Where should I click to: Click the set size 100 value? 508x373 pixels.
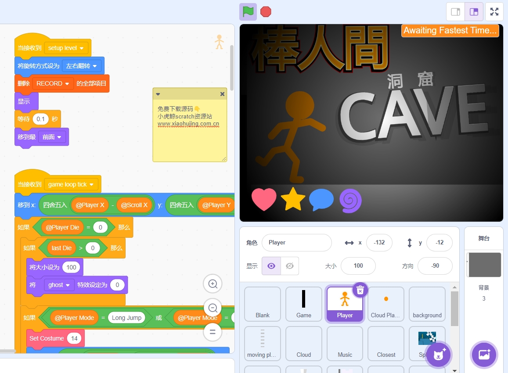(x=71, y=267)
